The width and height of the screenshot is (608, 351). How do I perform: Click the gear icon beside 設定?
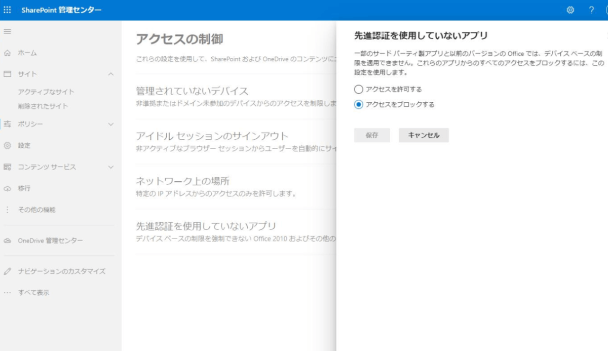pos(7,145)
